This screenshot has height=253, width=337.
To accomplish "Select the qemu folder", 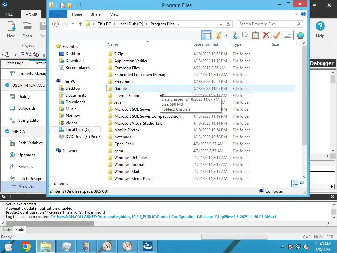I will 201,151.
